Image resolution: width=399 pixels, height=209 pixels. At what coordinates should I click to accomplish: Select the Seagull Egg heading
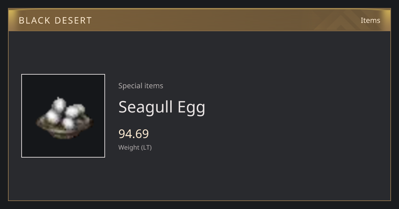[162, 107]
